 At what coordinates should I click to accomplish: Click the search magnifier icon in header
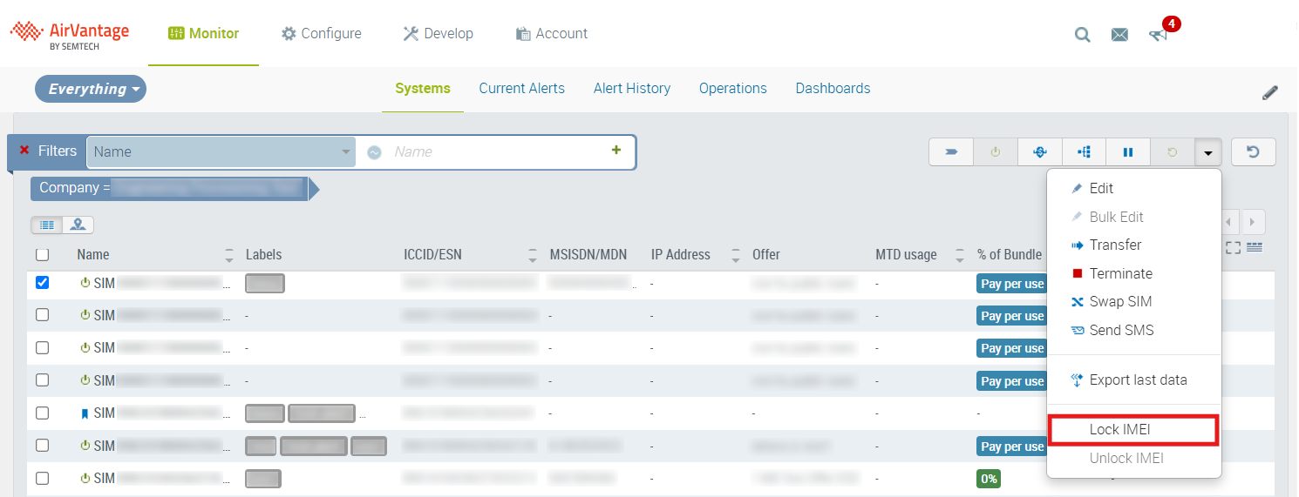[x=1082, y=35]
